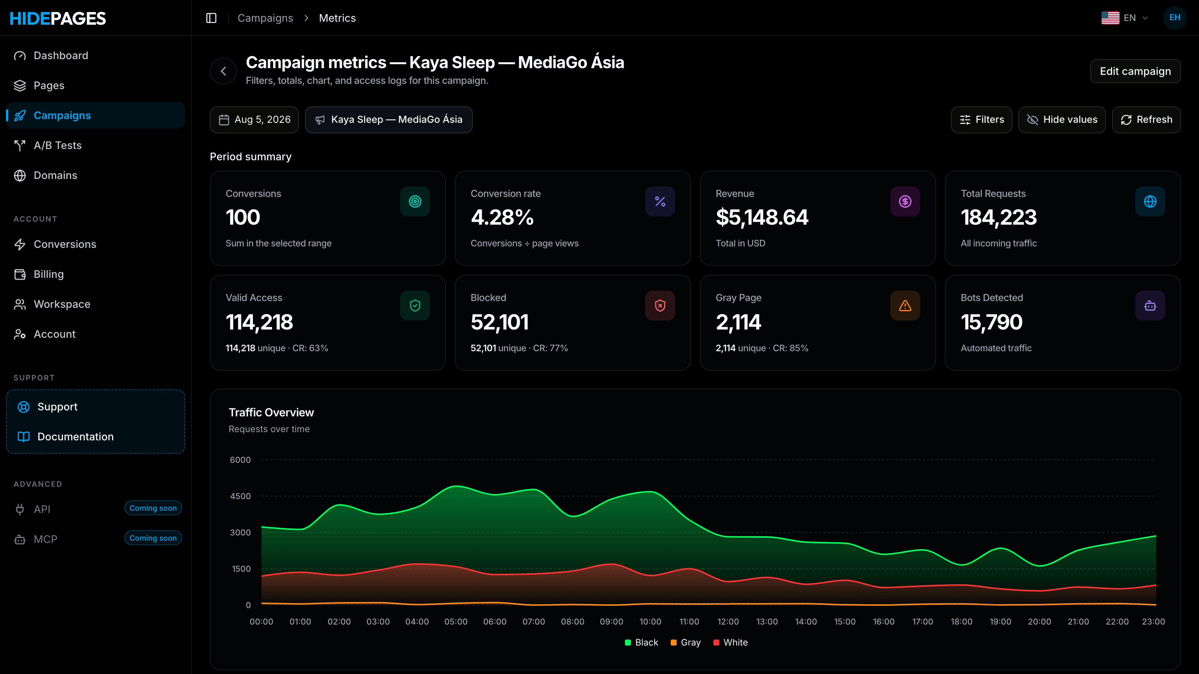Click the Coming soon badge next to MCP

153,538
